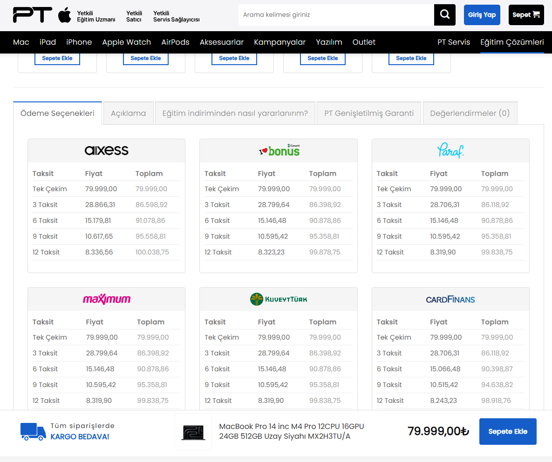
Task: Select the Ödeme Seçenekleri tab
Action: pos(57,113)
